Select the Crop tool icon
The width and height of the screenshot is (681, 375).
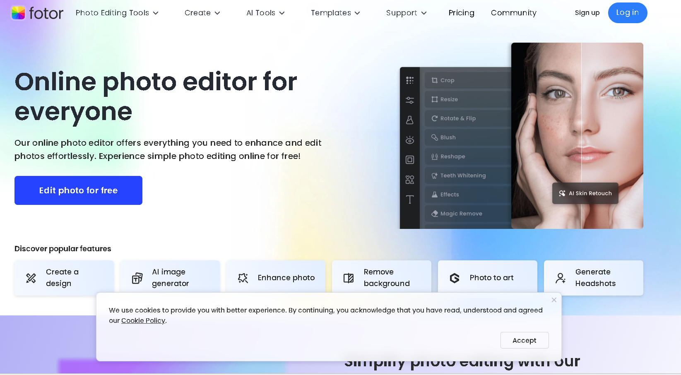(435, 80)
